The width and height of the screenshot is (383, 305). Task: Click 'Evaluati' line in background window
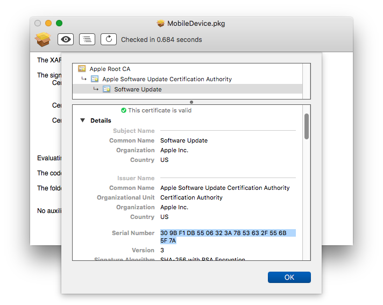coord(49,158)
